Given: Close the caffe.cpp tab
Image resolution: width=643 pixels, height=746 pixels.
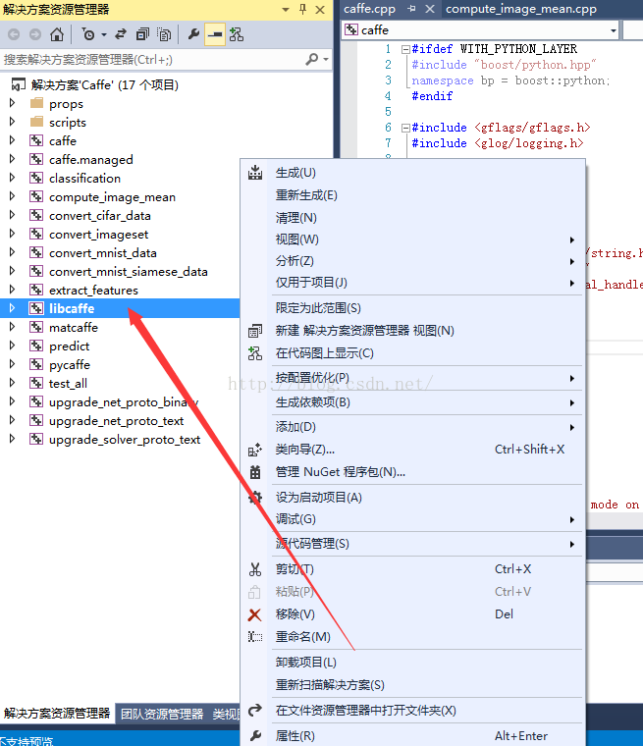Looking at the screenshot, I should [430, 9].
